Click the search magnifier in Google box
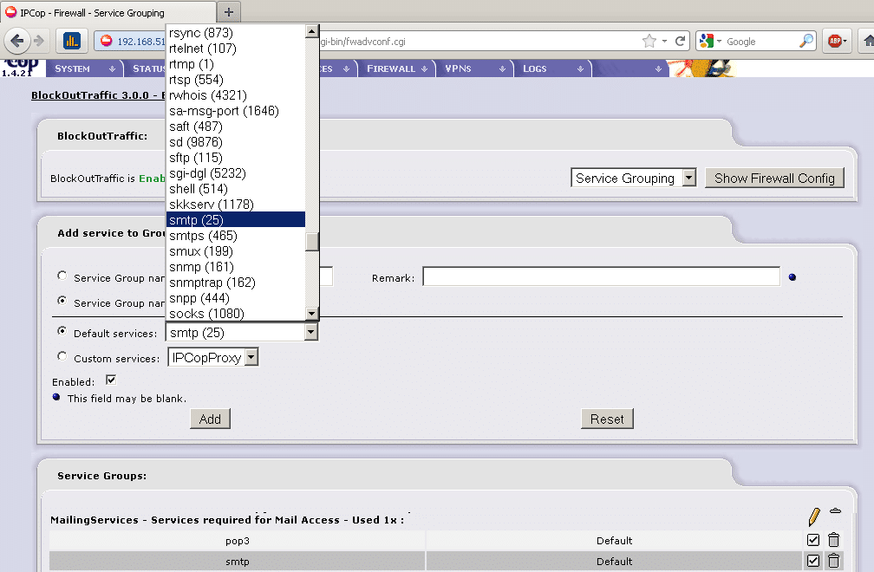Screen dimensions: 874x572 point(806,41)
